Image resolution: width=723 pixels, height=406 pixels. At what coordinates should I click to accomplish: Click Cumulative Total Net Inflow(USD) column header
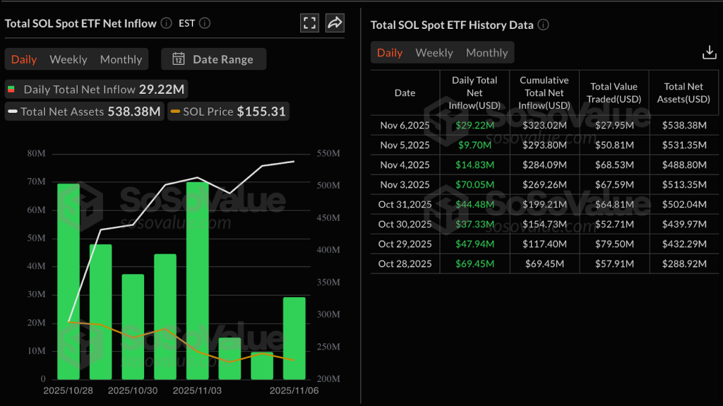[544, 92]
